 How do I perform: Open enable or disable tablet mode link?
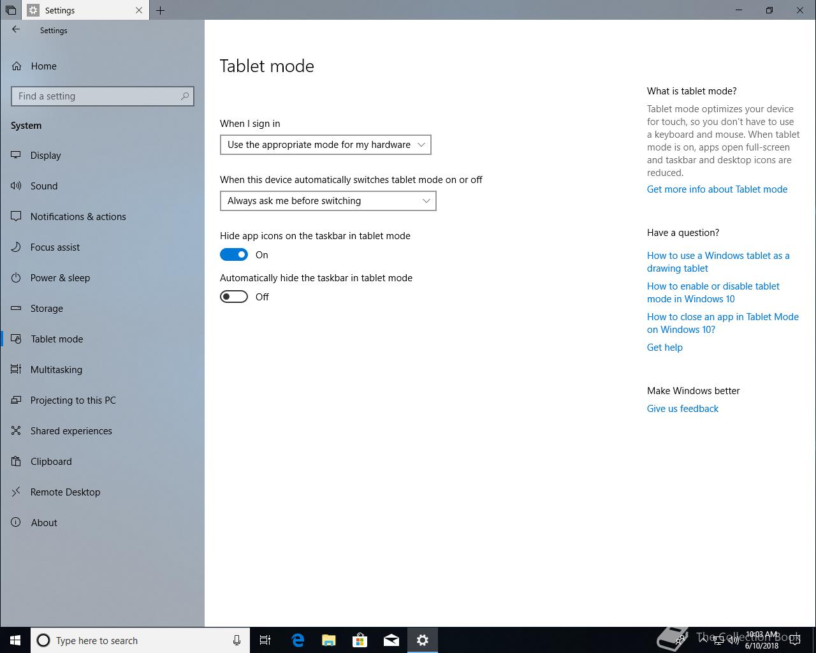[713, 293]
